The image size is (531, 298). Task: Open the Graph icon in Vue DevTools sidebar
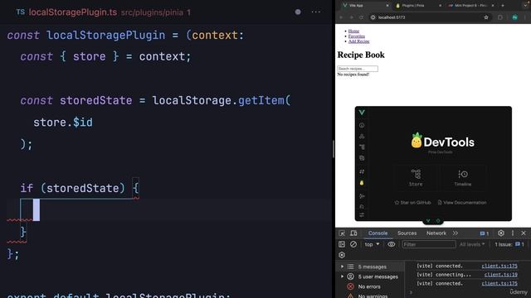(x=362, y=196)
